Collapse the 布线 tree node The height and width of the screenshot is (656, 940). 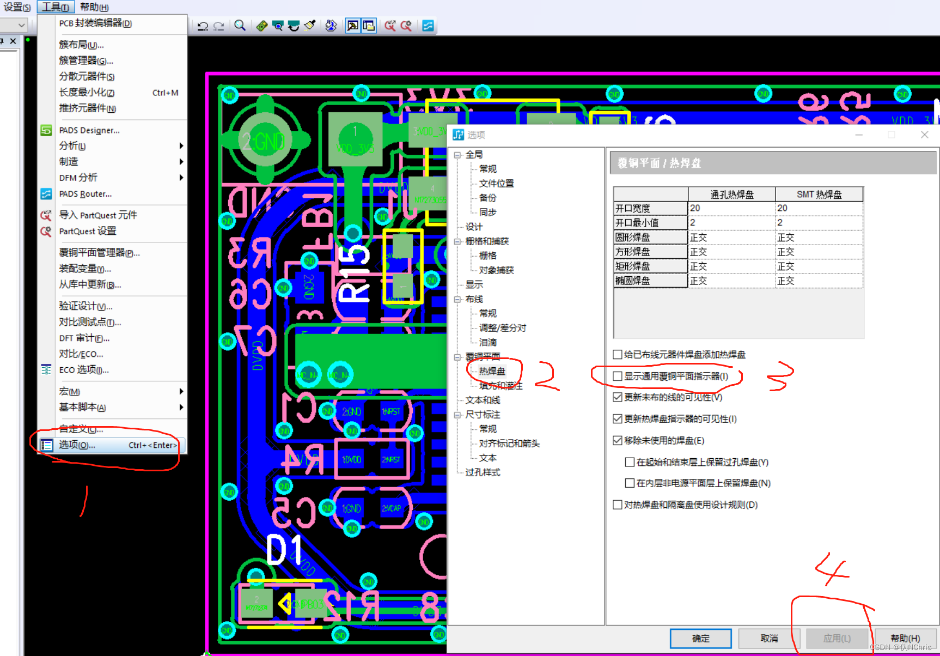click(457, 299)
